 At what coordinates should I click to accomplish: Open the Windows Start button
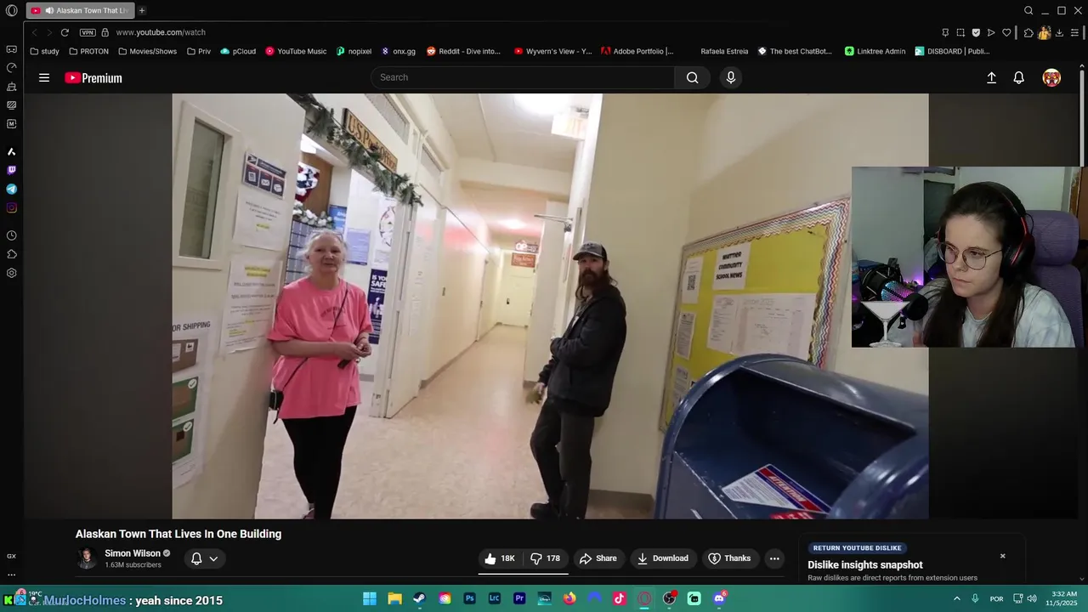pos(370,598)
